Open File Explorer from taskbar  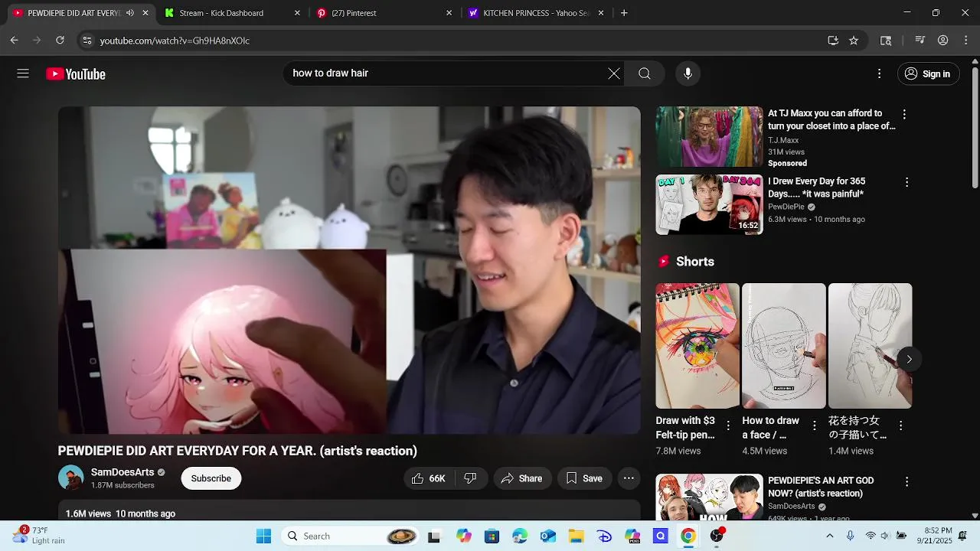click(576, 536)
